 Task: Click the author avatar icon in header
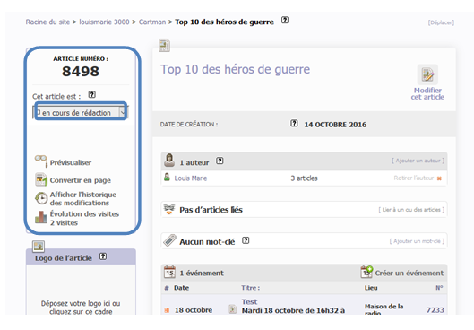pyautogui.click(x=169, y=161)
